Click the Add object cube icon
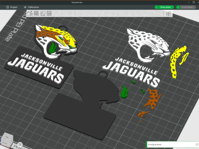Viewport: 199px width, 149px height. [x=30, y=13]
